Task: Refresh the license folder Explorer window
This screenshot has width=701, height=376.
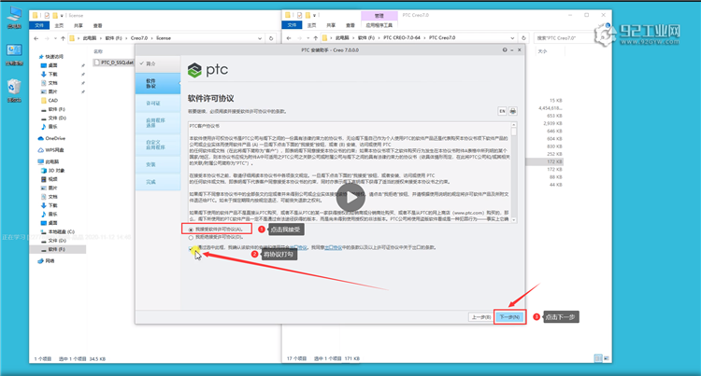Action: (x=271, y=38)
